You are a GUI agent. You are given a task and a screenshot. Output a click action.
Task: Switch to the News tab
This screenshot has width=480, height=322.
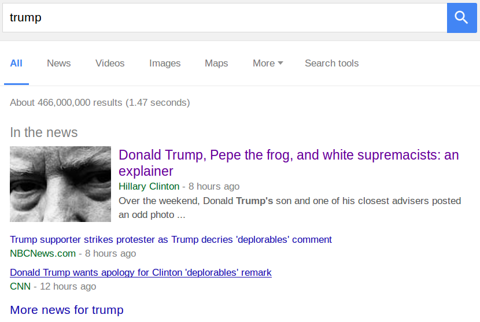[59, 64]
